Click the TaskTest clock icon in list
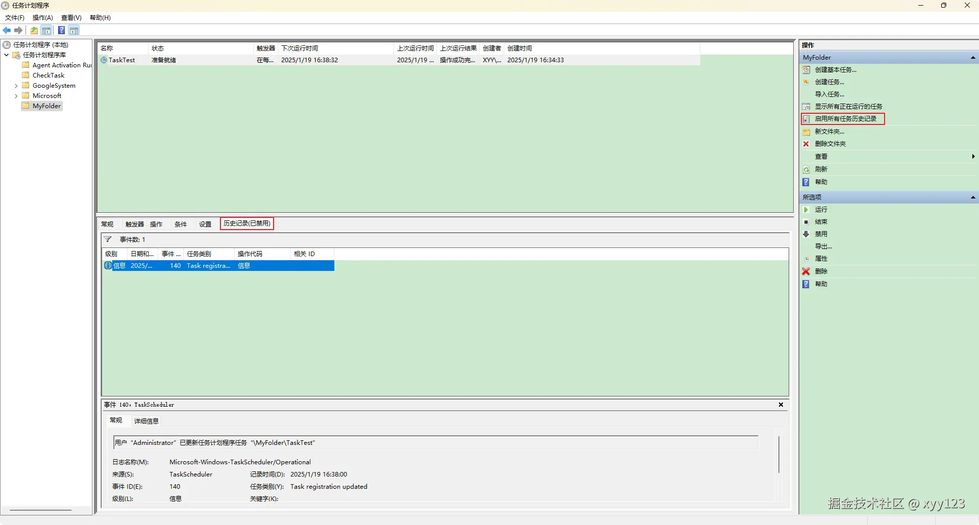This screenshot has height=525, width=979. click(104, 60)
